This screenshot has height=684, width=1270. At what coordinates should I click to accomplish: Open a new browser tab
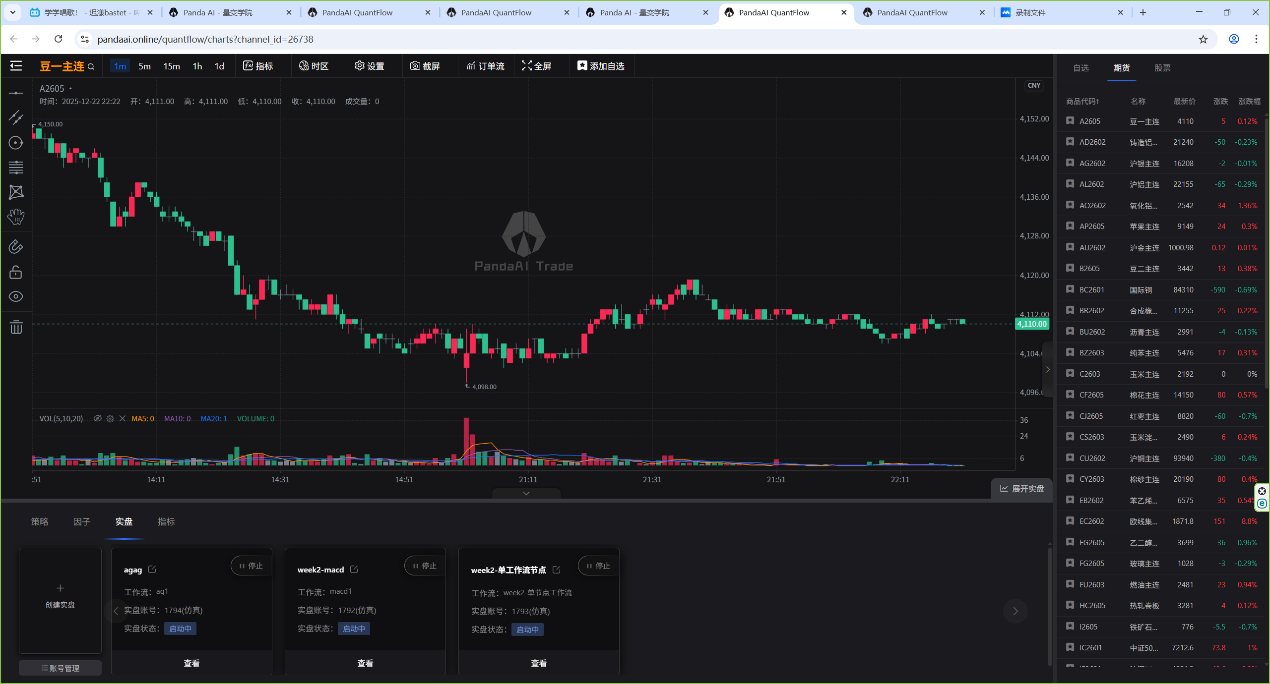click(x=1143, y=12)
